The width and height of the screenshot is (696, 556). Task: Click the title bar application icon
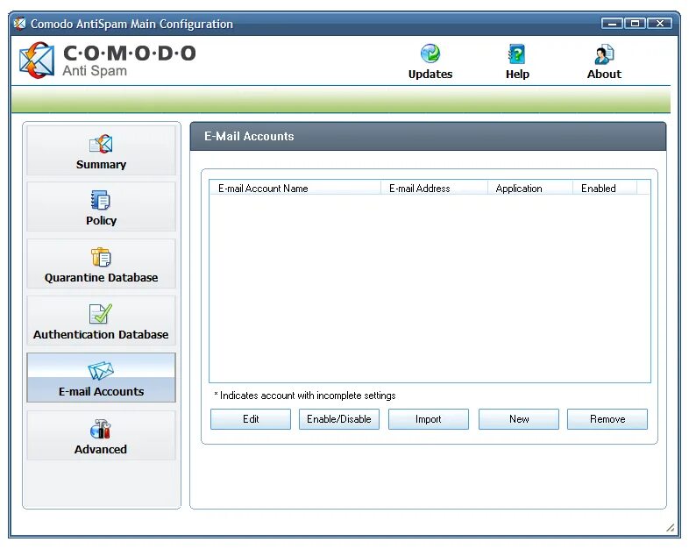tap(19, 24)
